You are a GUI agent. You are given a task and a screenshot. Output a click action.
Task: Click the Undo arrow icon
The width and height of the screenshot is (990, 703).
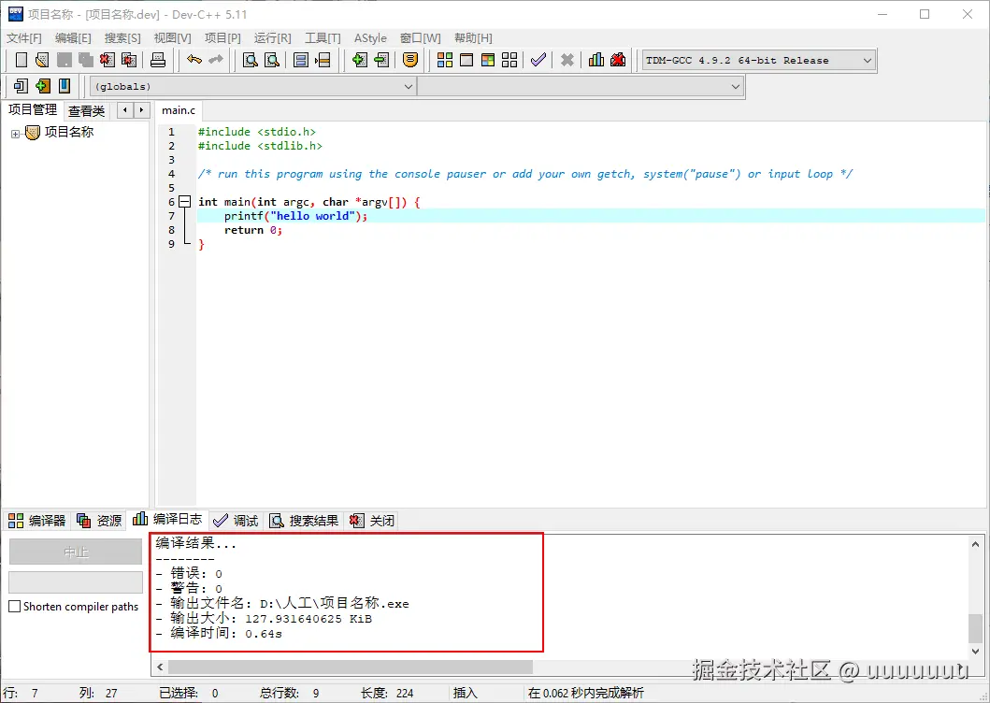(194, 60)
